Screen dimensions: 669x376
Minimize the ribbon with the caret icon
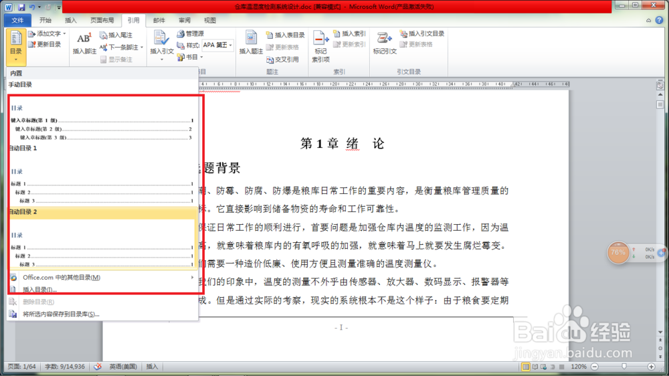tap(648, 20)
